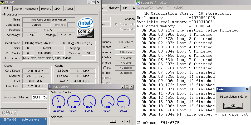Click the 'Loop 19 finished' line
The image size is (251, 125).
coord(178,110)
